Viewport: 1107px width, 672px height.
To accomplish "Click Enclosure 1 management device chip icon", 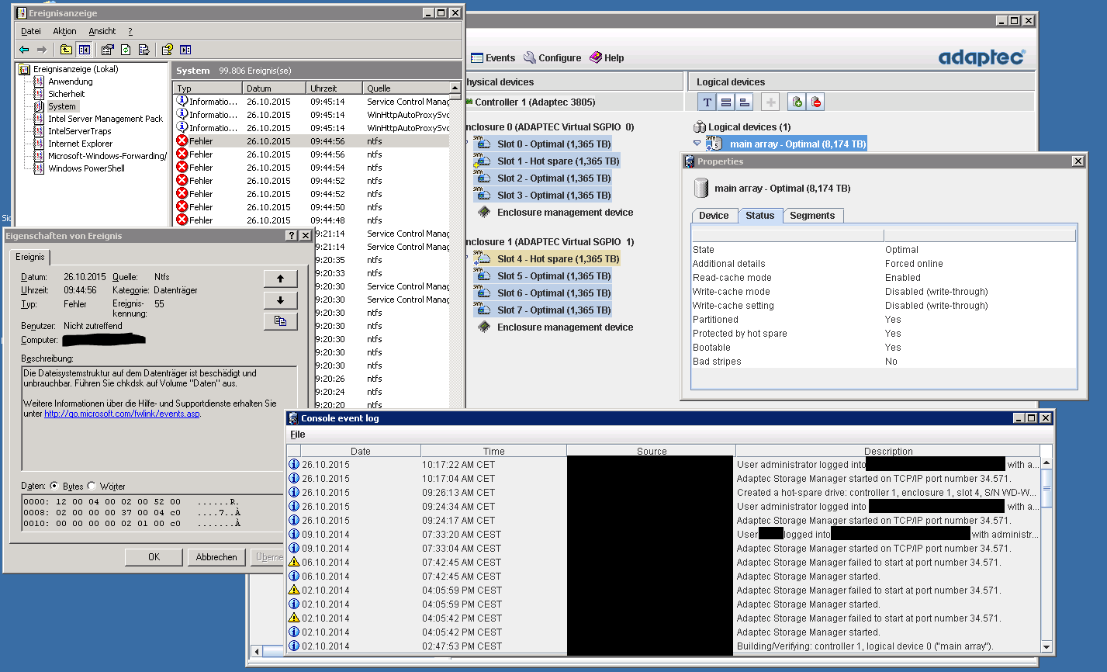I will pyautogui.click(x=484, y=327).
